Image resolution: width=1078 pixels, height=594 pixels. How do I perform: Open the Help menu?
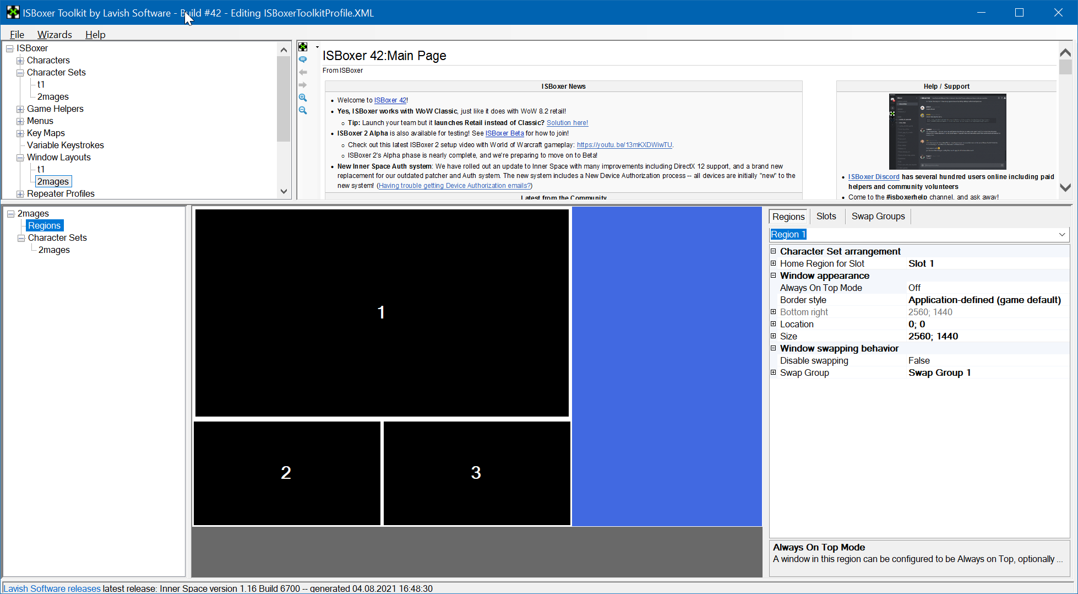click(95, 34)
